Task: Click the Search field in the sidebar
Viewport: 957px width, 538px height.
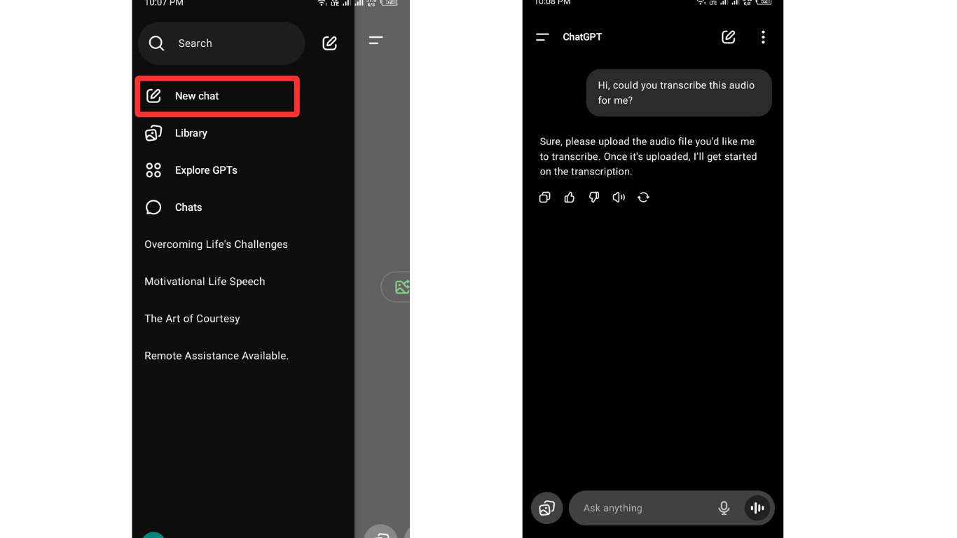Action: pyautogui.click(x=221, y=43)
